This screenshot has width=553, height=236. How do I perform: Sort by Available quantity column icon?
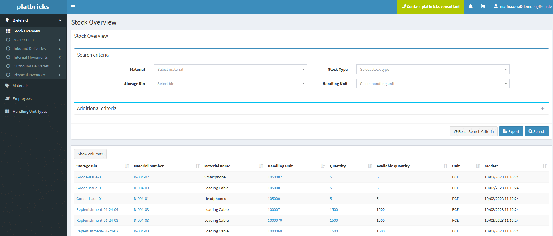(445, 166)
